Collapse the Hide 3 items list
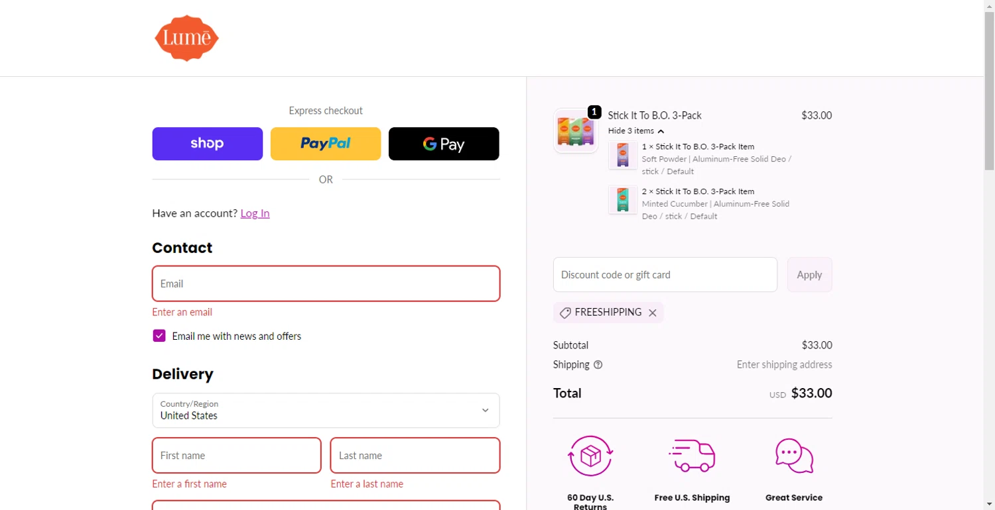This screenshot has width=995, height=510. tap(635, 131)
